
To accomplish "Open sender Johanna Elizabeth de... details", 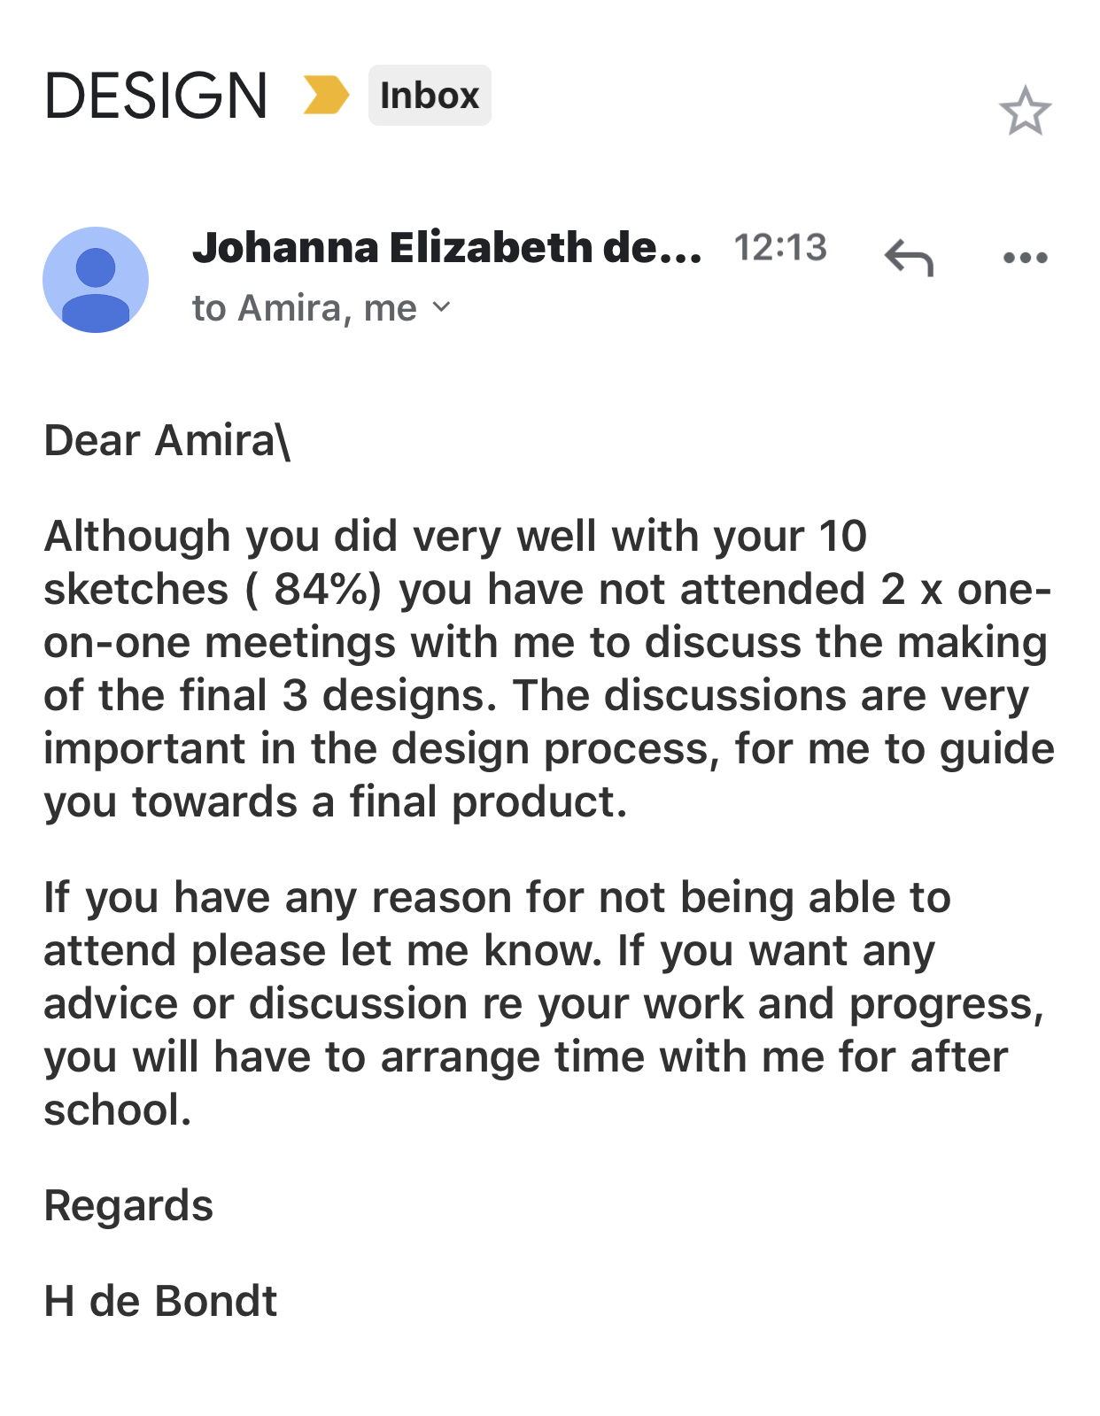I will click(446, 248).
